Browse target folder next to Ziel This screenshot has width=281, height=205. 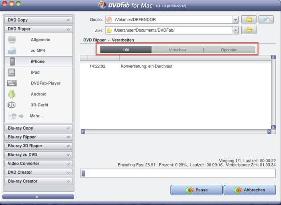(249, 30)
